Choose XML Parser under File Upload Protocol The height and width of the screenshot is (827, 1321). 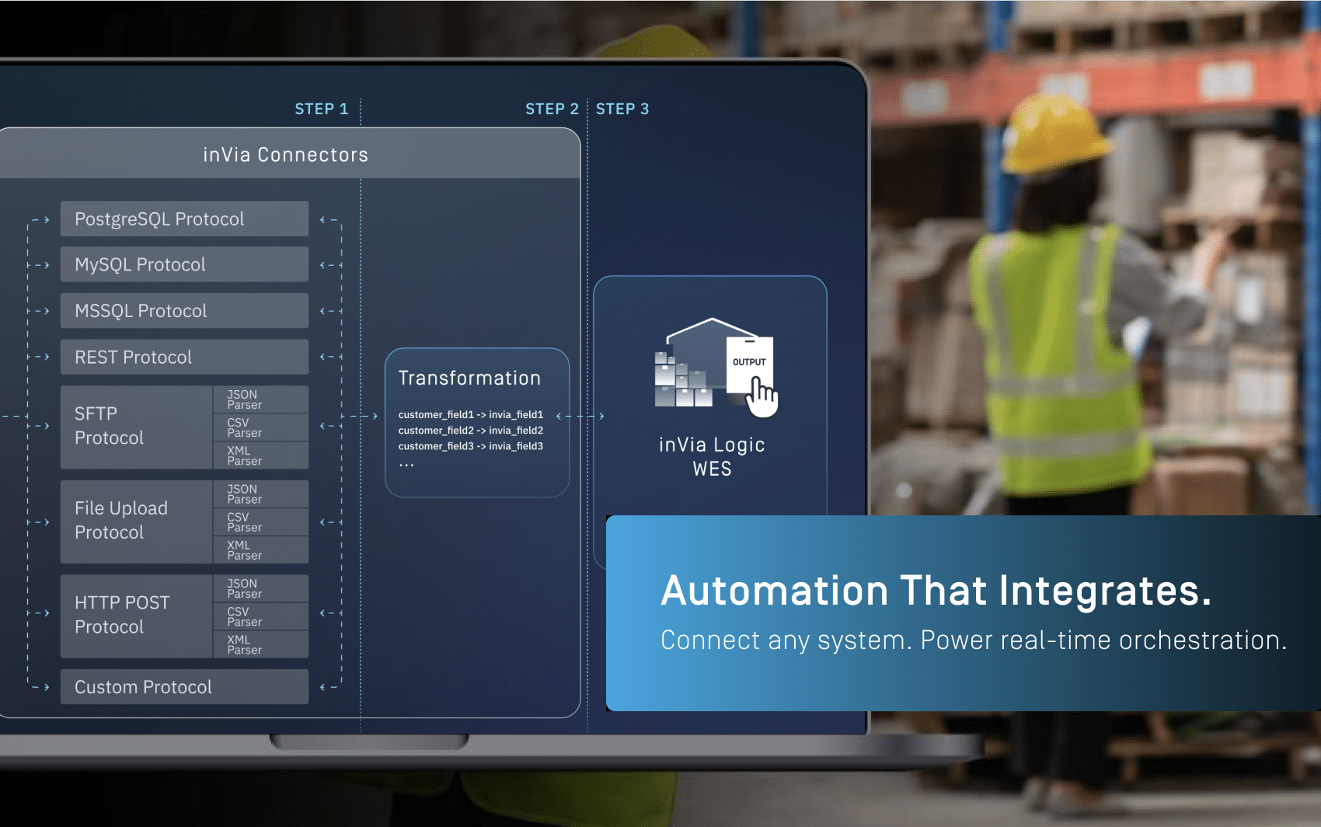pos(261,550)
